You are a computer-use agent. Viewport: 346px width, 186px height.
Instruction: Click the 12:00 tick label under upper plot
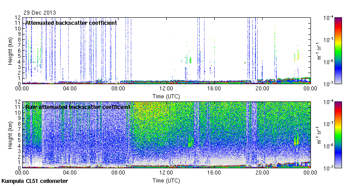[x=166, y=89]
